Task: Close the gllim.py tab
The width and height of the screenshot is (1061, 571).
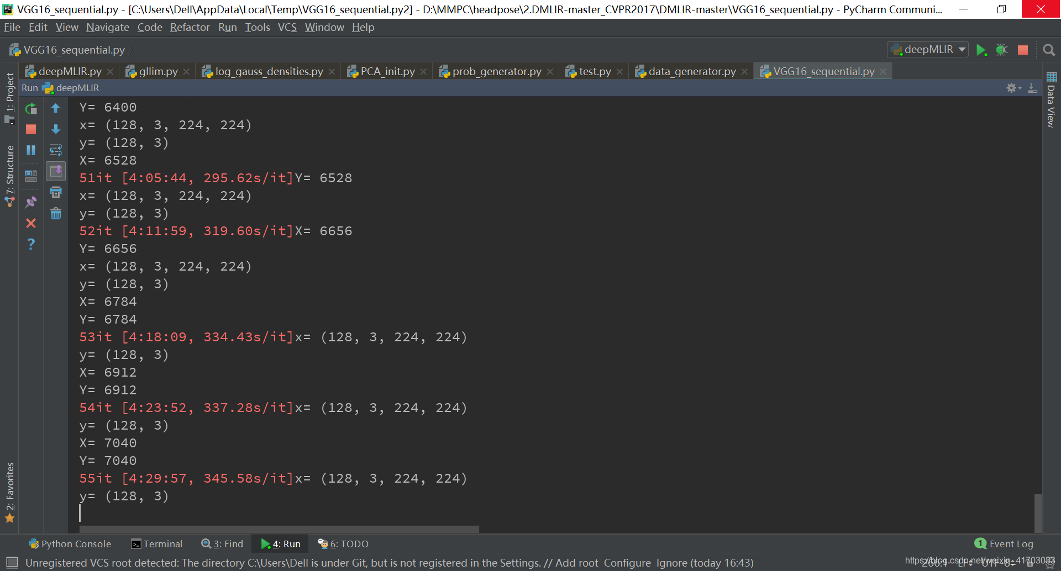Action: tap(186, 72)
